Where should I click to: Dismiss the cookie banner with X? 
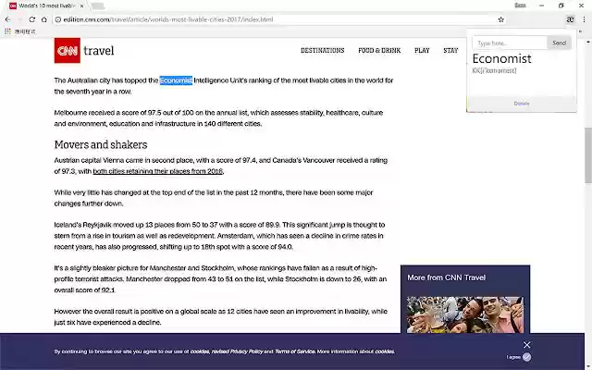pyautogui.click(x=526, y=345)
